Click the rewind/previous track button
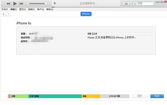The height and width of the screenshot is (105, 167). (8, 4)
